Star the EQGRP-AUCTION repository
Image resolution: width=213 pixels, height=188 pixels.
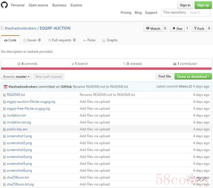[x=177, y=28]
